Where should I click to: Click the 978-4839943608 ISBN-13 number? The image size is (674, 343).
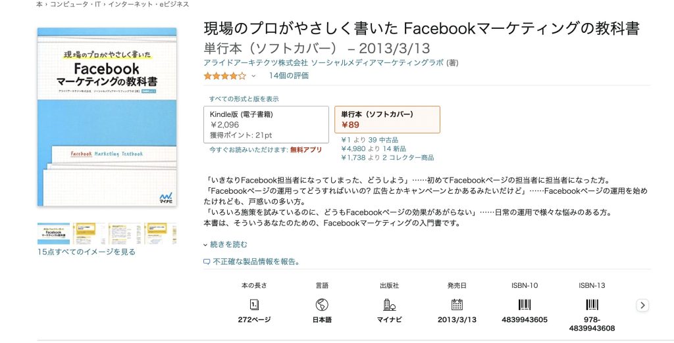(x=592, y=324)
